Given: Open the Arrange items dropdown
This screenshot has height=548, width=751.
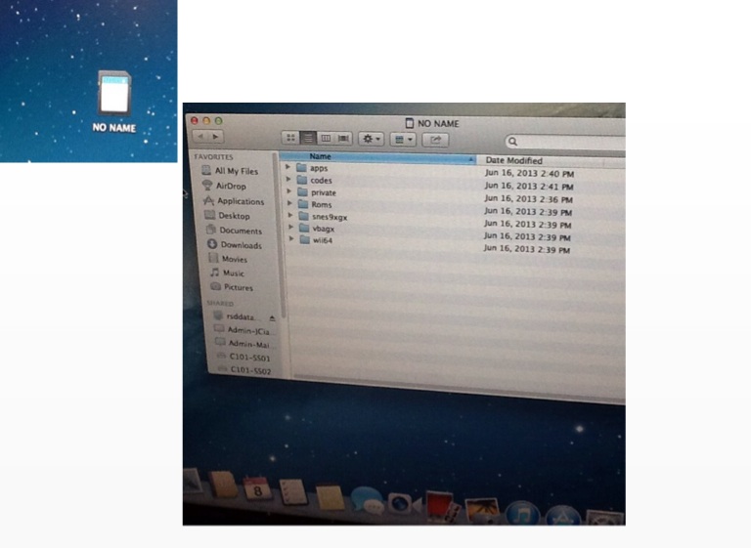Looking at the screenshot, I should tap(403, 140).
